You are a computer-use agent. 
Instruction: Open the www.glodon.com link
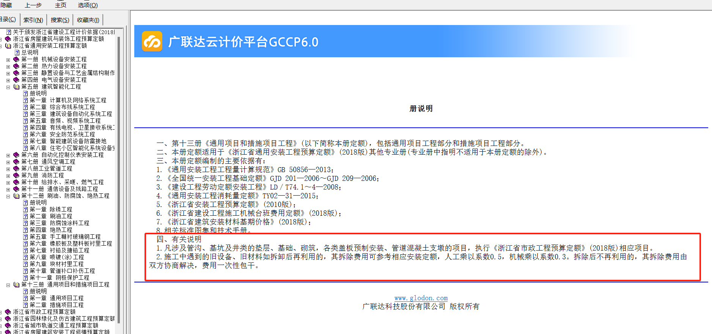(421, 298)
